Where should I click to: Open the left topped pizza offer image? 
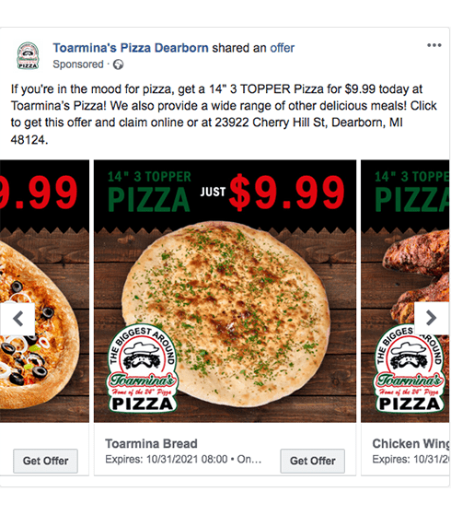(x=44, y=291)
